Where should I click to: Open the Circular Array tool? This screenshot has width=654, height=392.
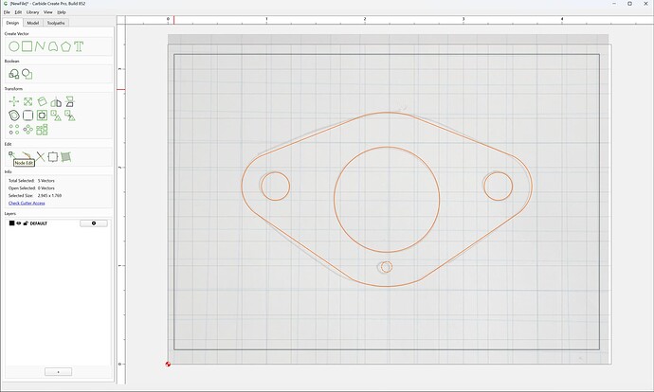(27, 130)
